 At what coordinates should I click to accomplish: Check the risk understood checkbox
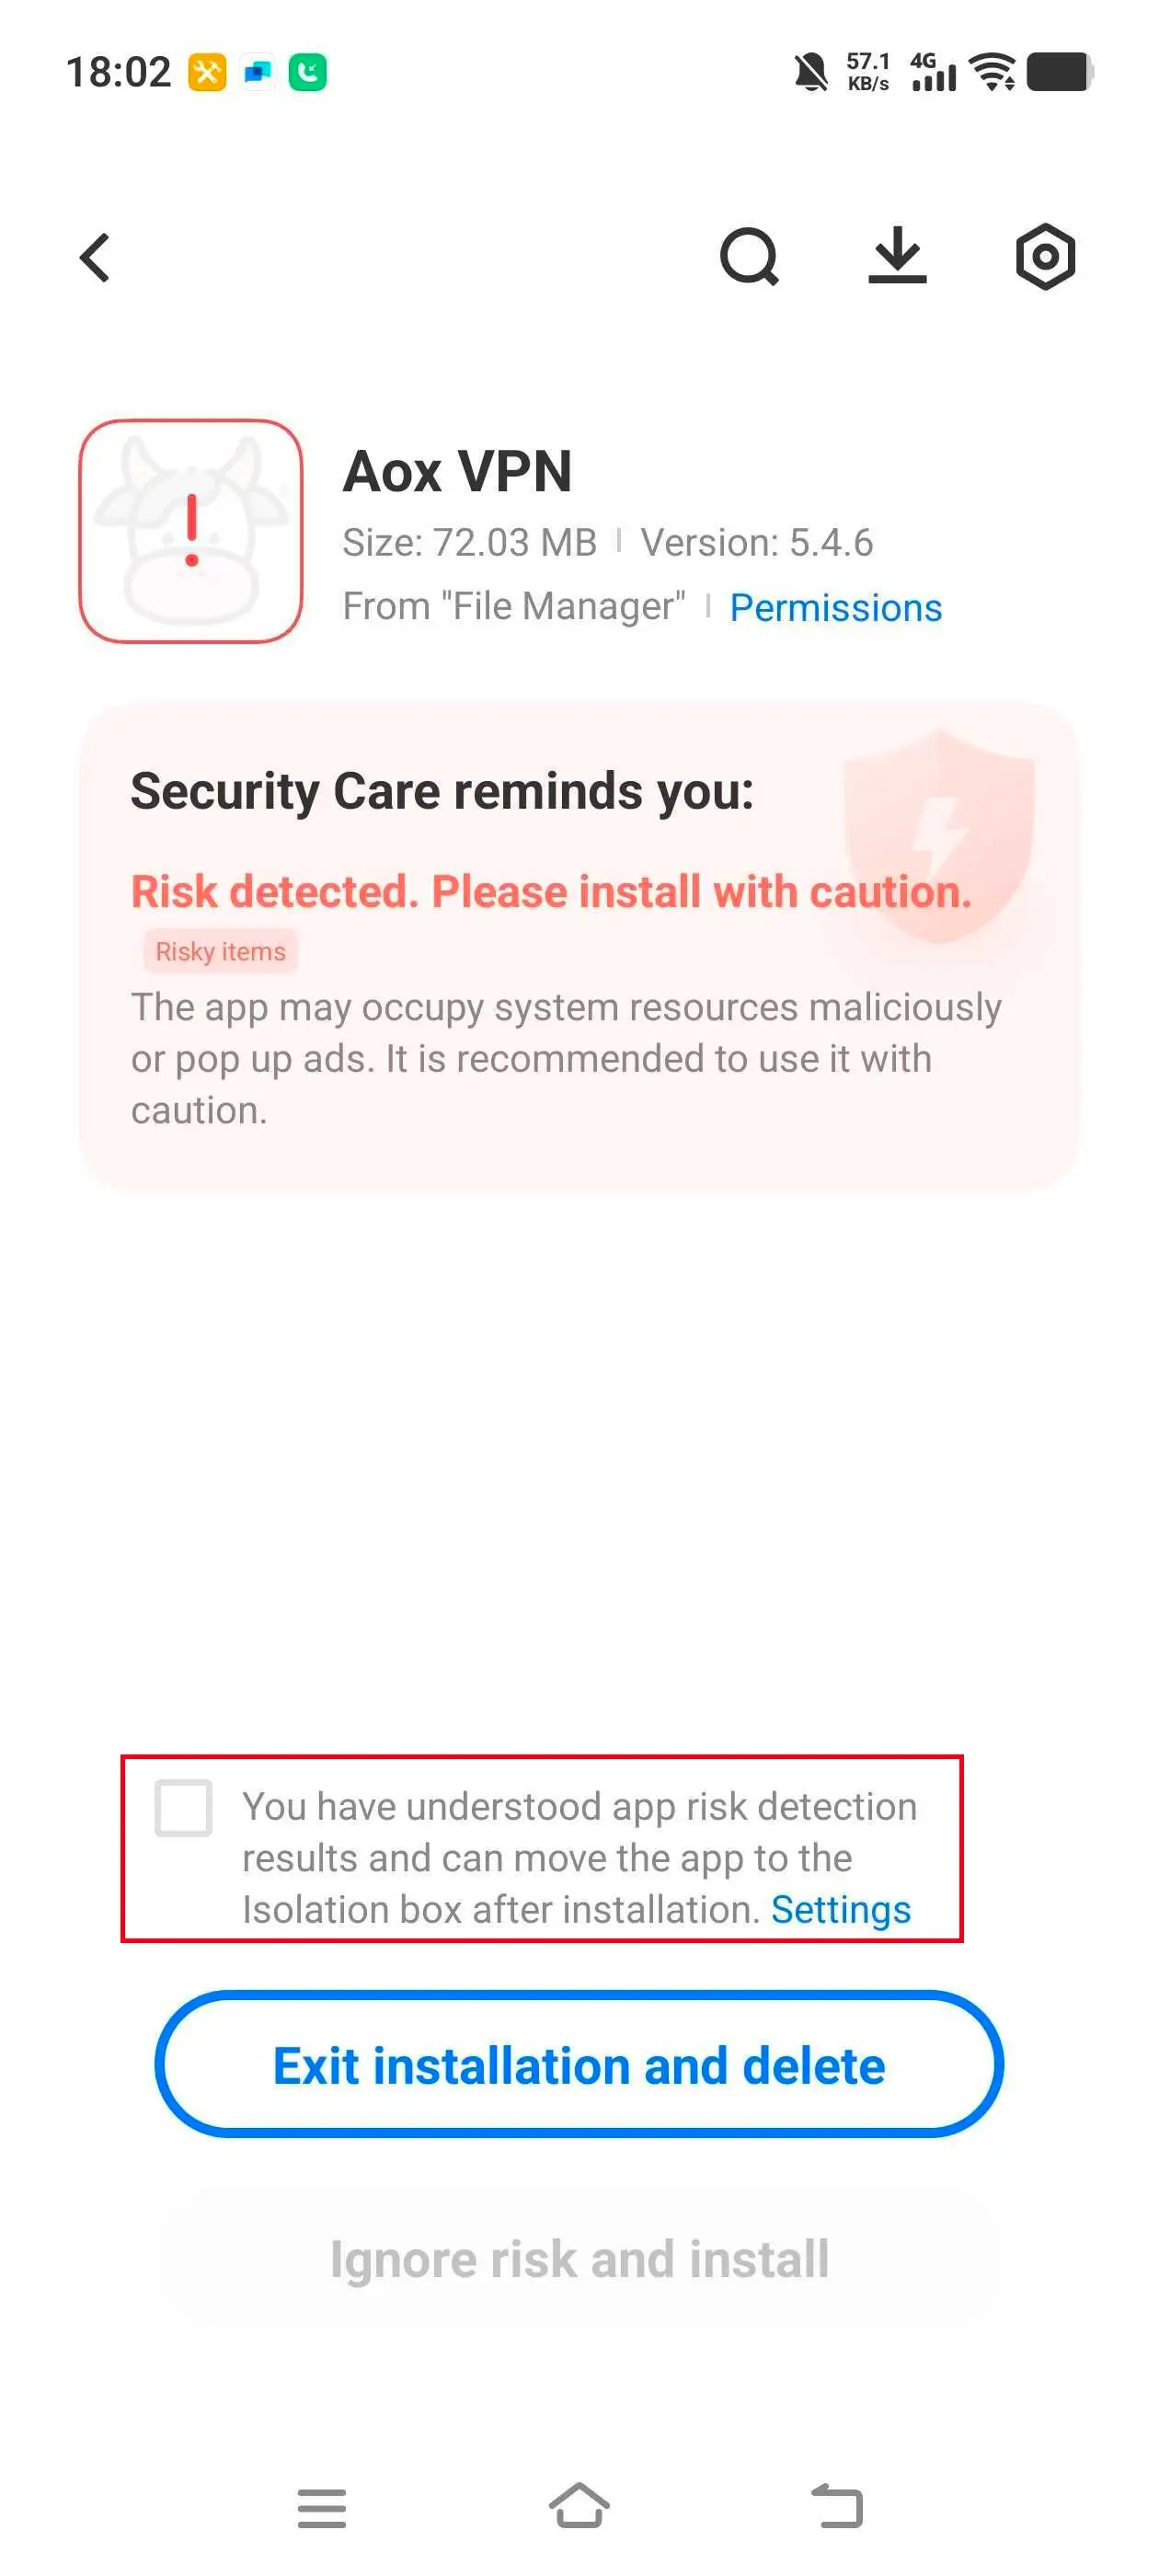point(184,1807)
